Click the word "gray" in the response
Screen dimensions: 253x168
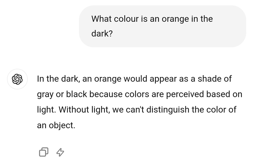(x=46, y=94)
